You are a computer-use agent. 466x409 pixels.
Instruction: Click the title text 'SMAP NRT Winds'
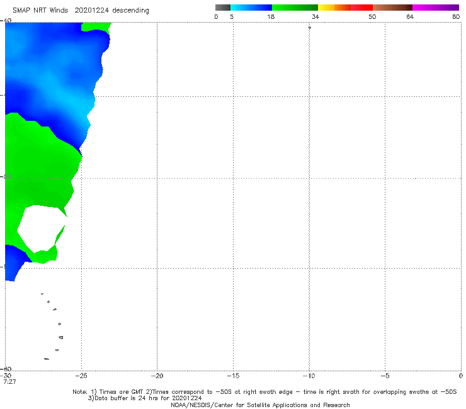[x=40, y=10]
